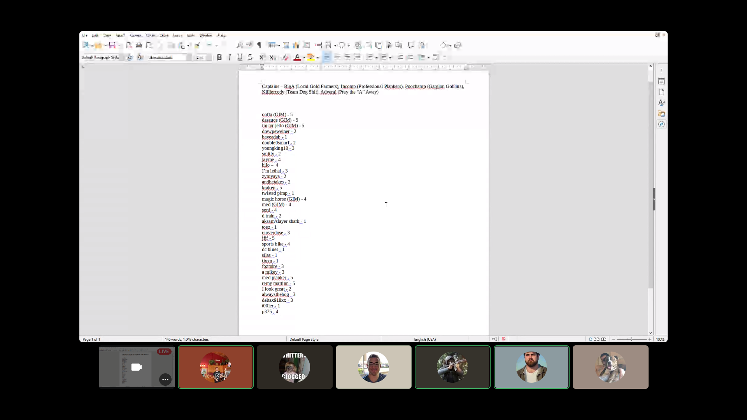The height and width of the screenshot is (420, 747).
Task: Click the Superscript icon
Action: [x=262, y=57]
